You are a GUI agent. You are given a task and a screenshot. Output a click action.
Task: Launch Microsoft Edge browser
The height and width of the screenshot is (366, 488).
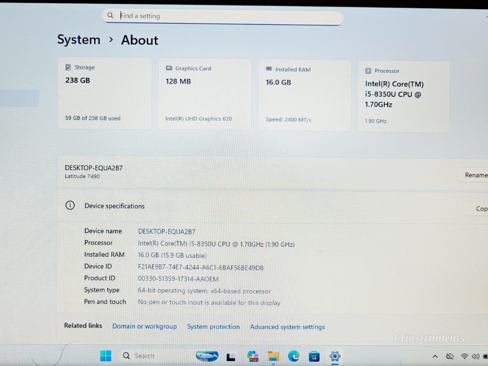(x=294, y=356)
